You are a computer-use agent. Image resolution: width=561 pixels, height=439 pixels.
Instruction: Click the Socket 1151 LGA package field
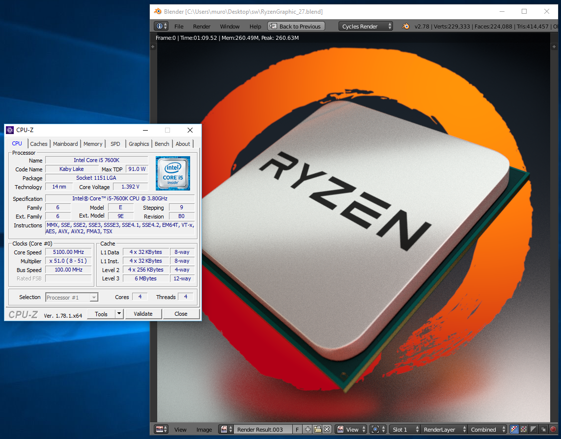97,178
